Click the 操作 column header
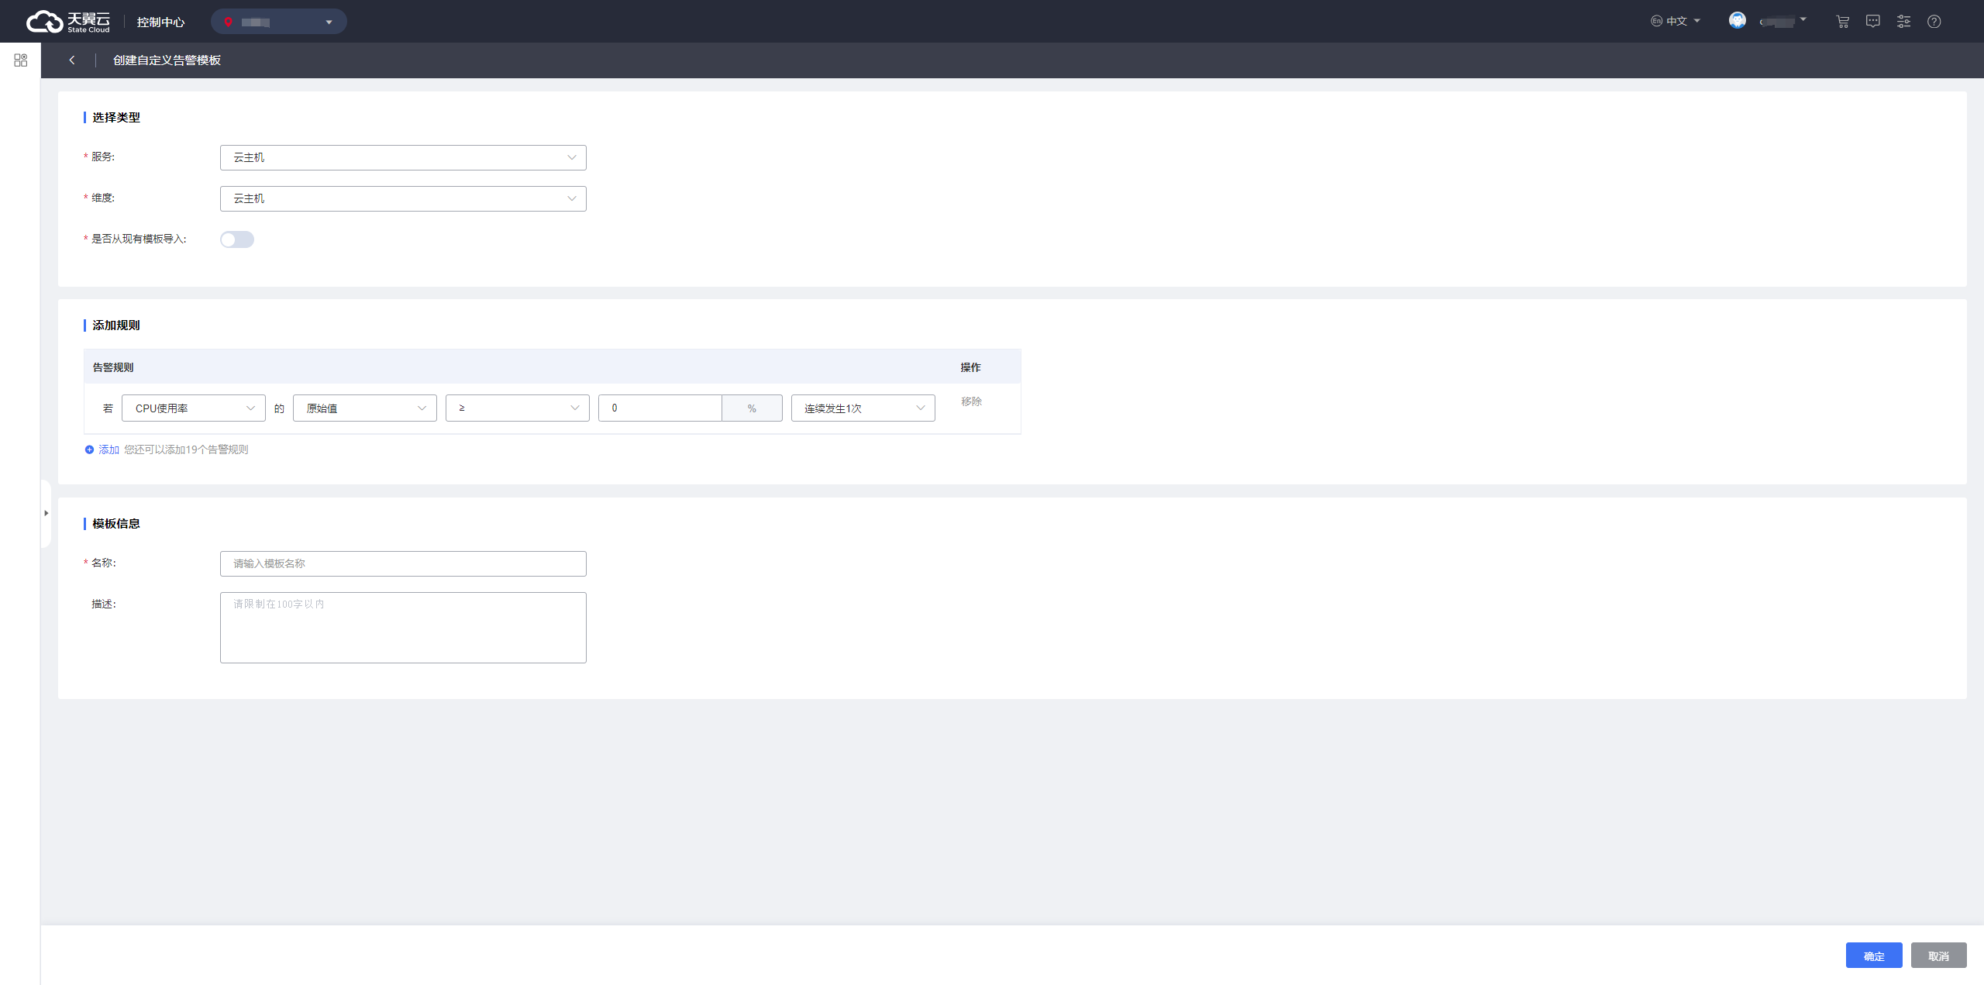Screen dimensions: 1984x985 [970, 367]
